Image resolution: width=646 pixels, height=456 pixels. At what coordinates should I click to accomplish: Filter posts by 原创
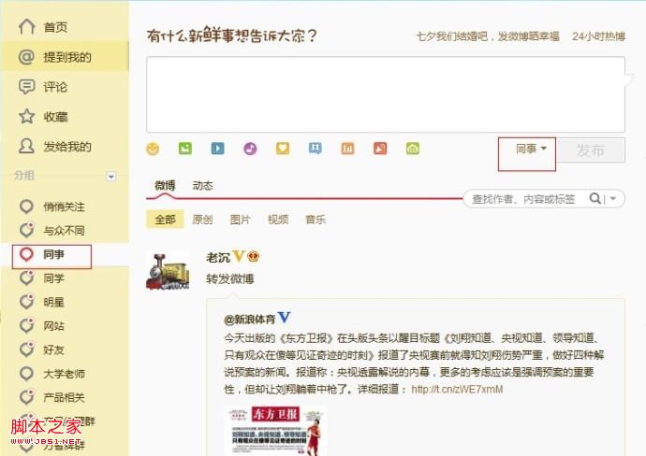[x=202, y=220]
